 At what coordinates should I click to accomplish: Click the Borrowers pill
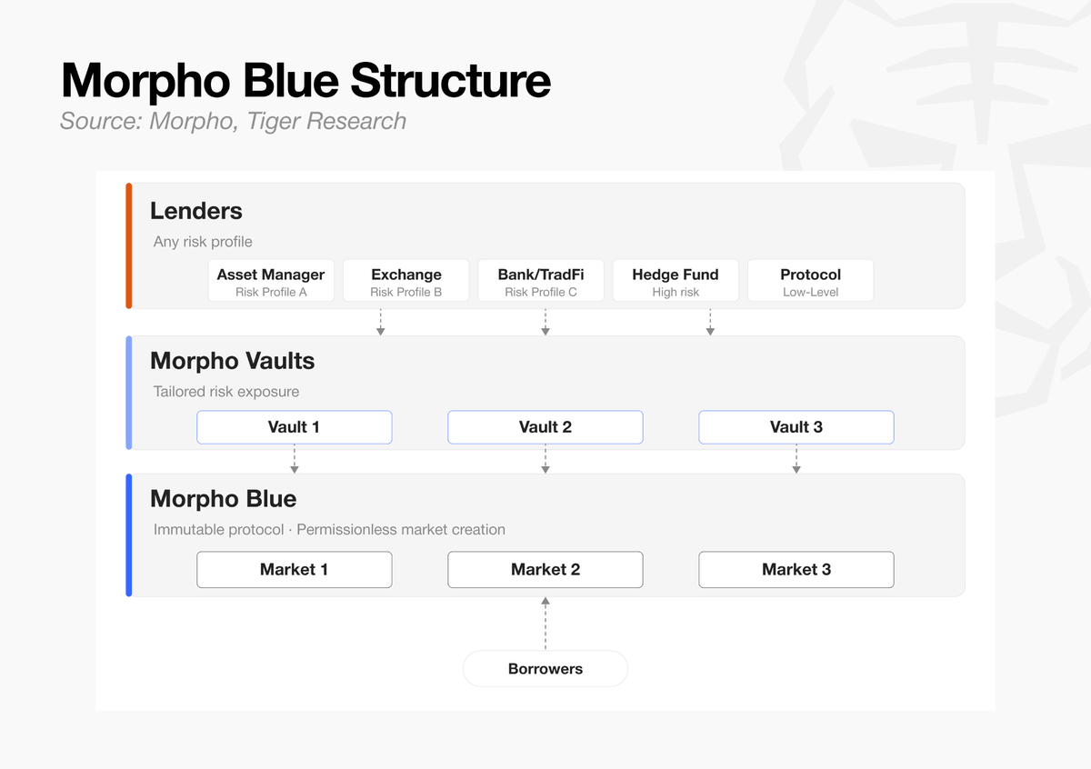545,669
